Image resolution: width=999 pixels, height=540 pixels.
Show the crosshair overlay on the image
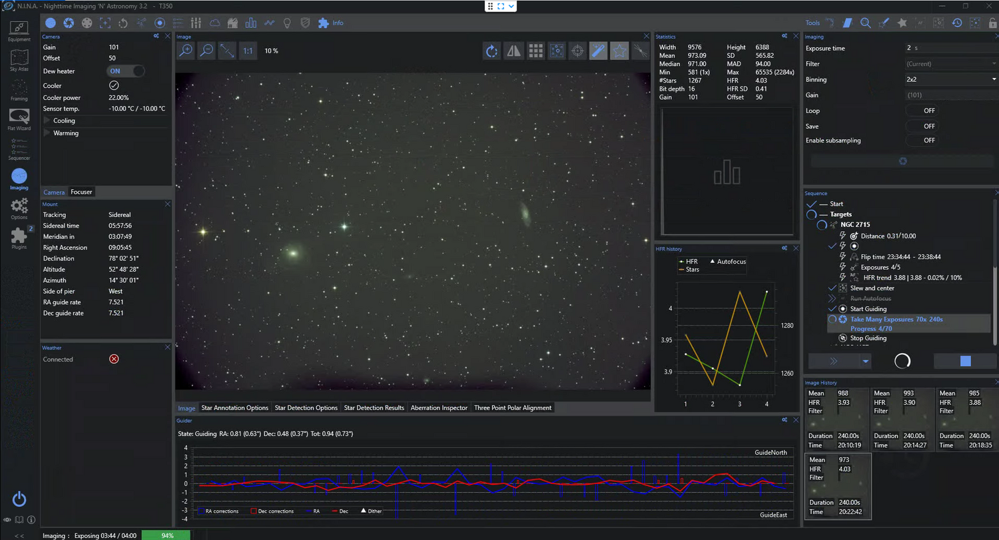click(x=577, y=51)
